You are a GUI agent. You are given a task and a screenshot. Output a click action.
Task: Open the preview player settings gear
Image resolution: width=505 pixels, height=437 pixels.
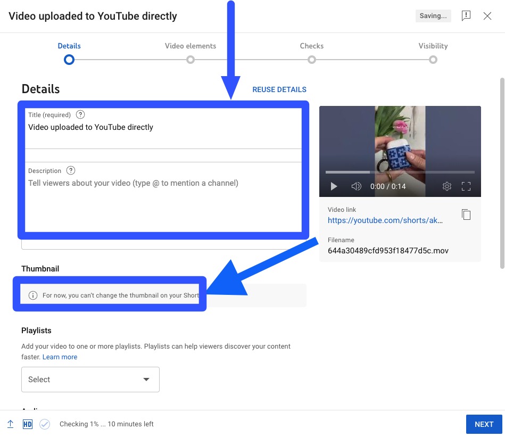[x=447, y=186]
